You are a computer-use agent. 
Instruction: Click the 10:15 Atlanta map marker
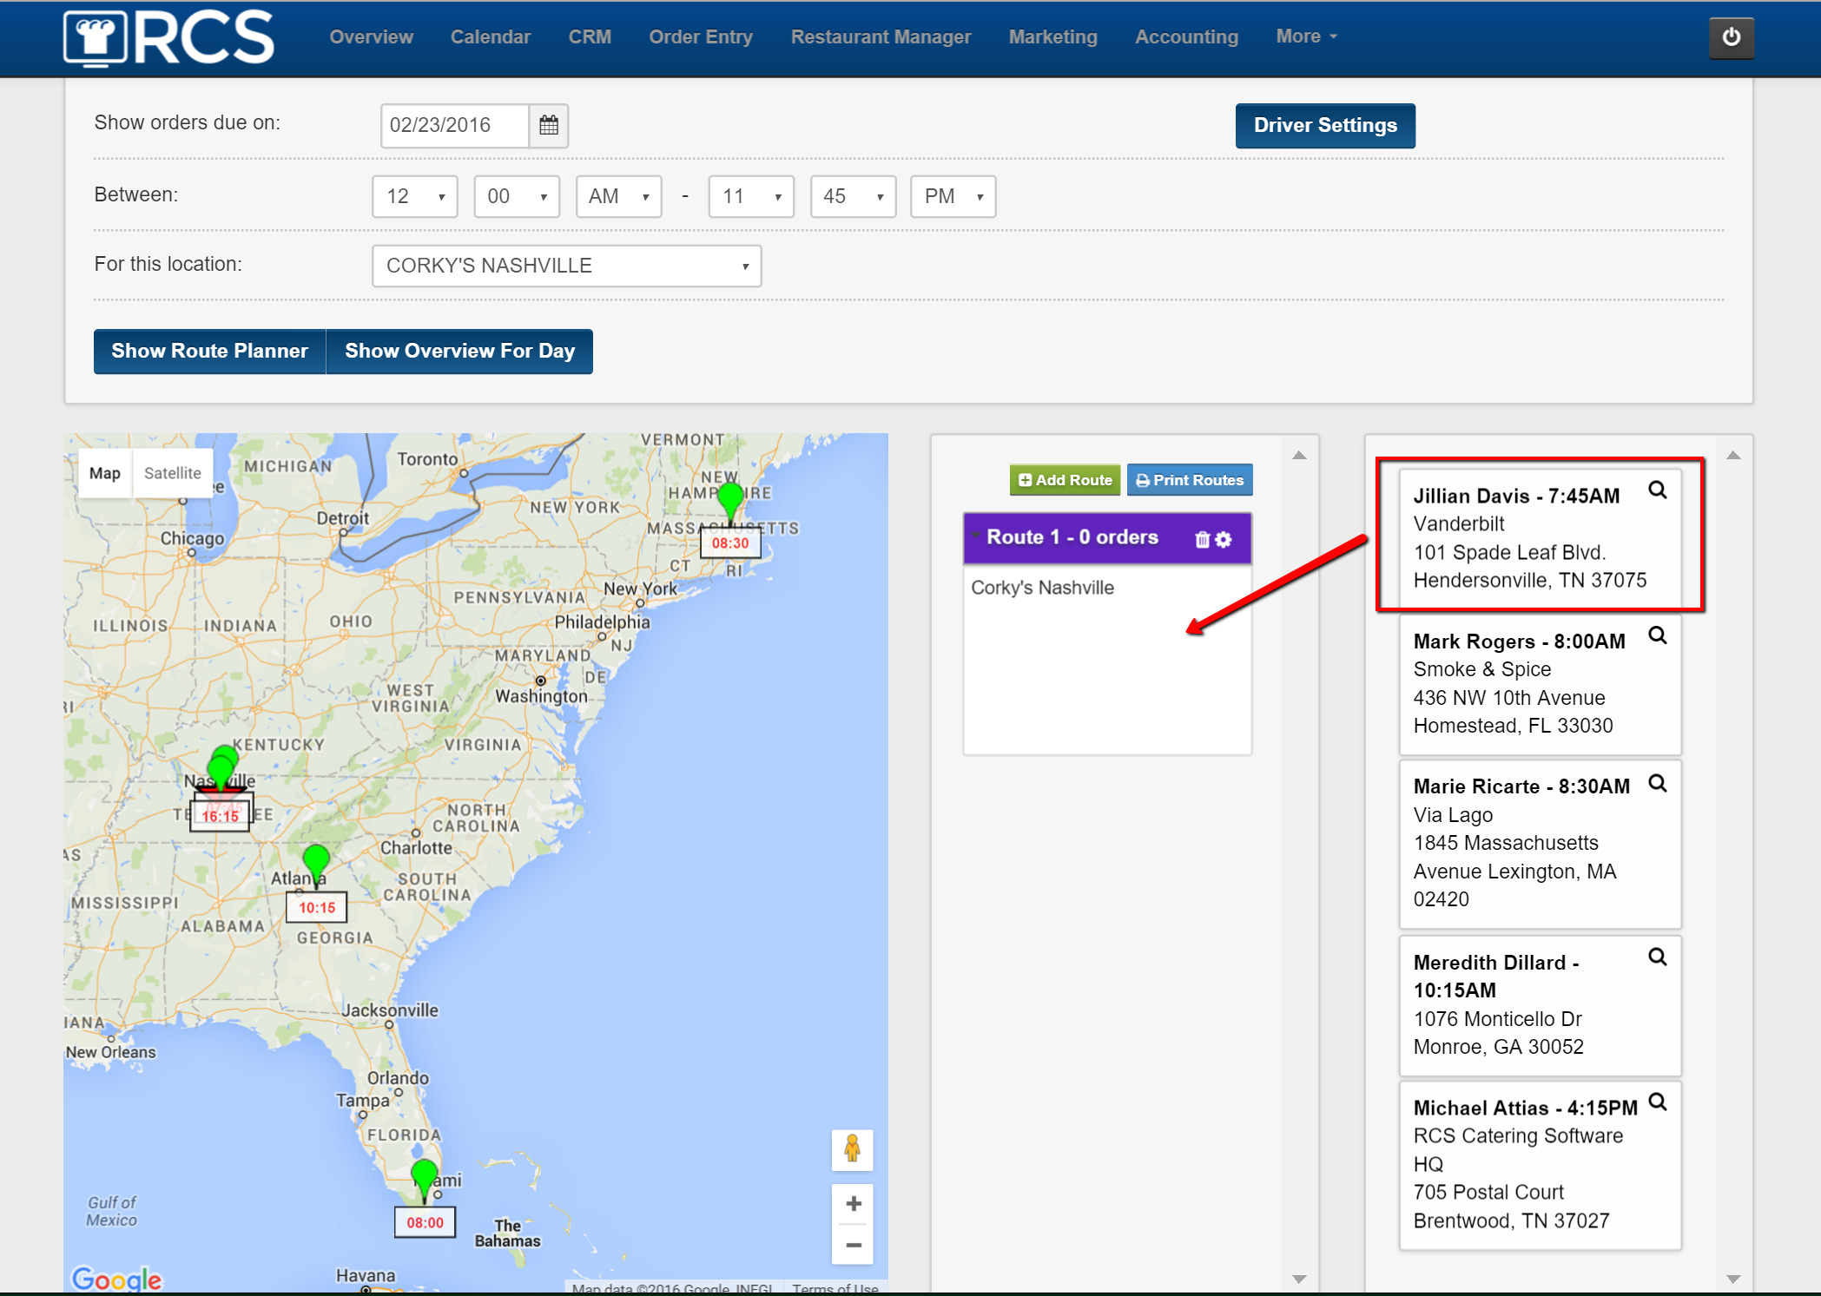pos(316,859)
